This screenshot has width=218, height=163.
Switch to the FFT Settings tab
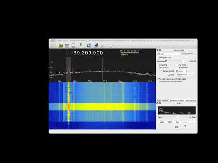(x=191, y=101)
